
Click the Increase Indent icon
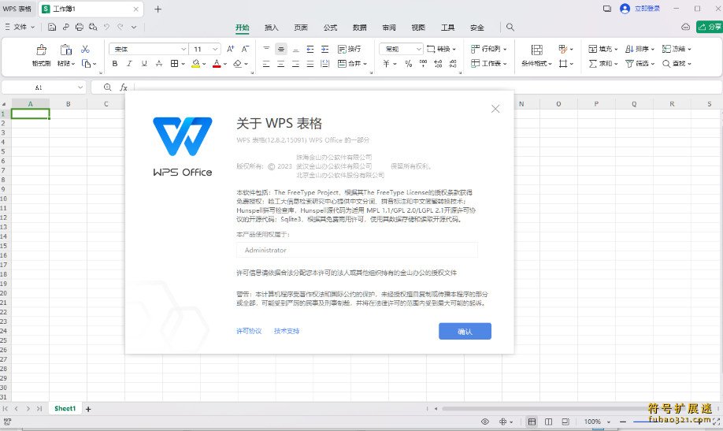click(325, 49)
